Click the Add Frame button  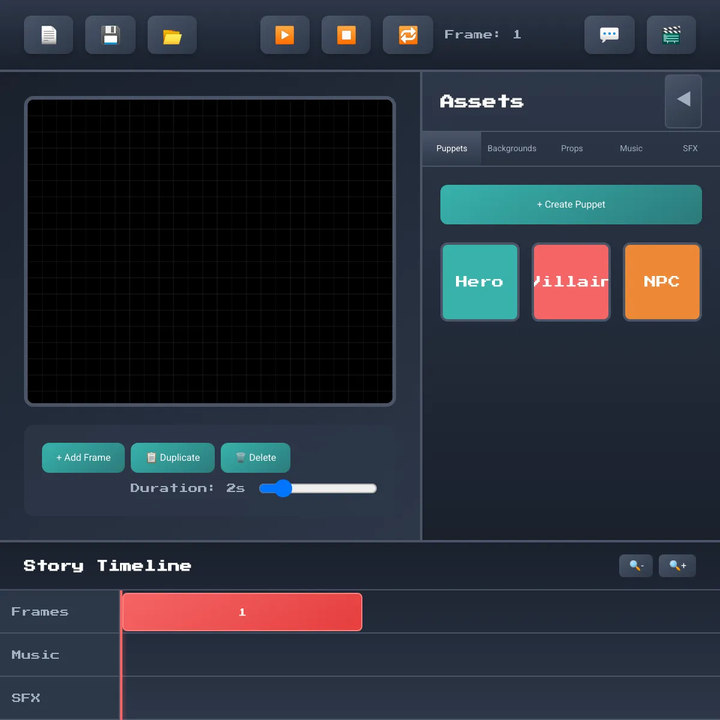tap(83, 458)
